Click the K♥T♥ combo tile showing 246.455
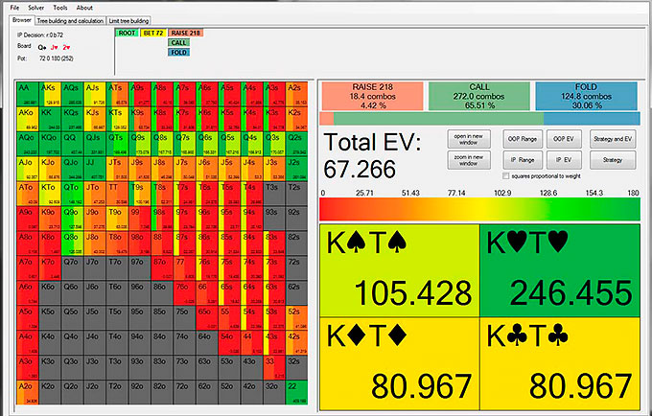Image resolution: width=652 pixels, height=416 pixels. point(559,271)
